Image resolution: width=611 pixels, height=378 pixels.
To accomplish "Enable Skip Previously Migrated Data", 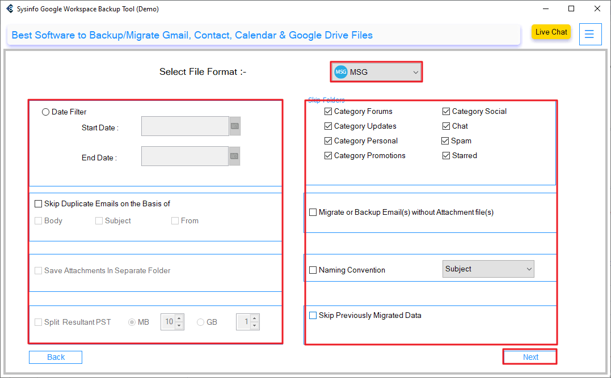I will (x=313, y=316).
